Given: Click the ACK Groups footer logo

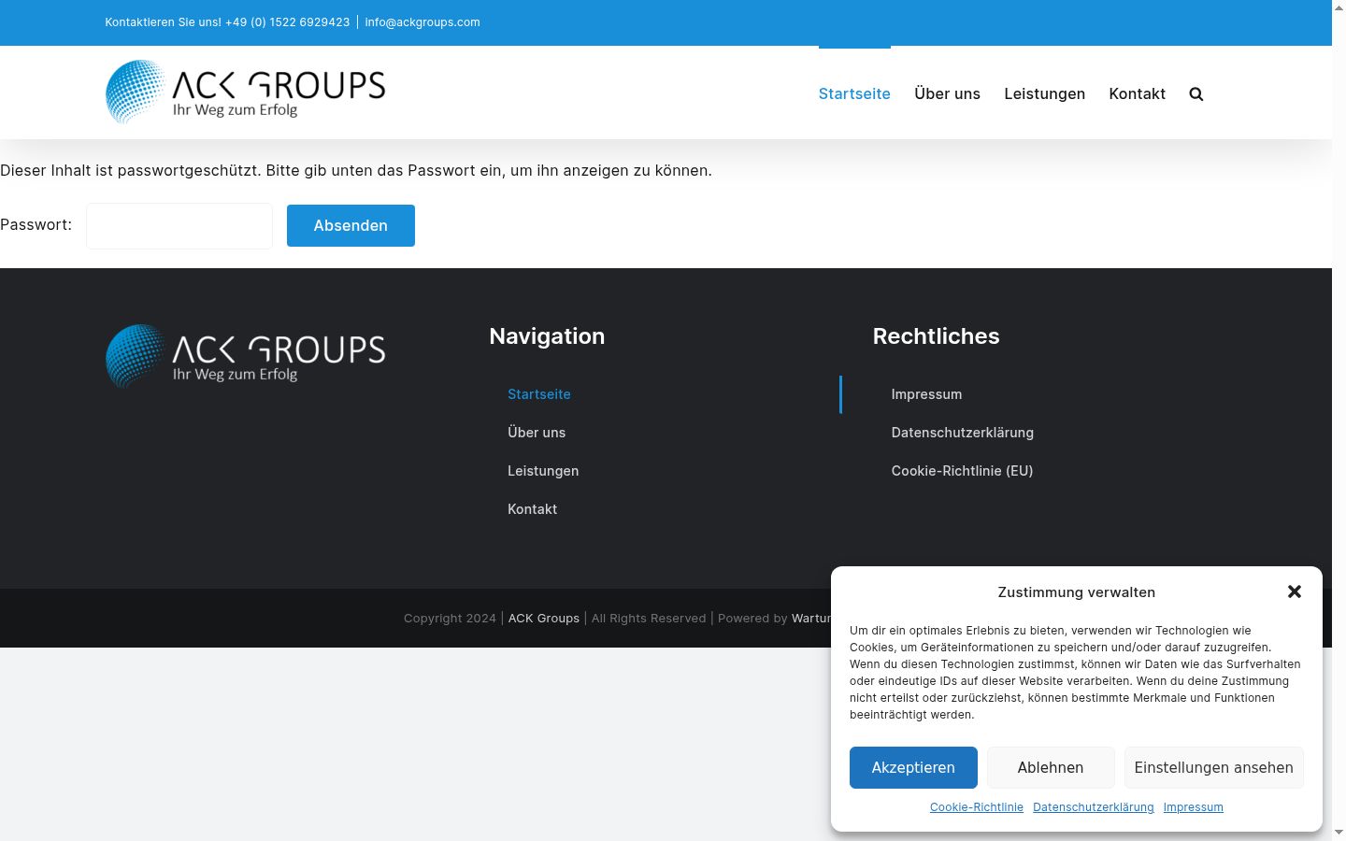Looking at the screenshot, I should (x=245, y=357).
